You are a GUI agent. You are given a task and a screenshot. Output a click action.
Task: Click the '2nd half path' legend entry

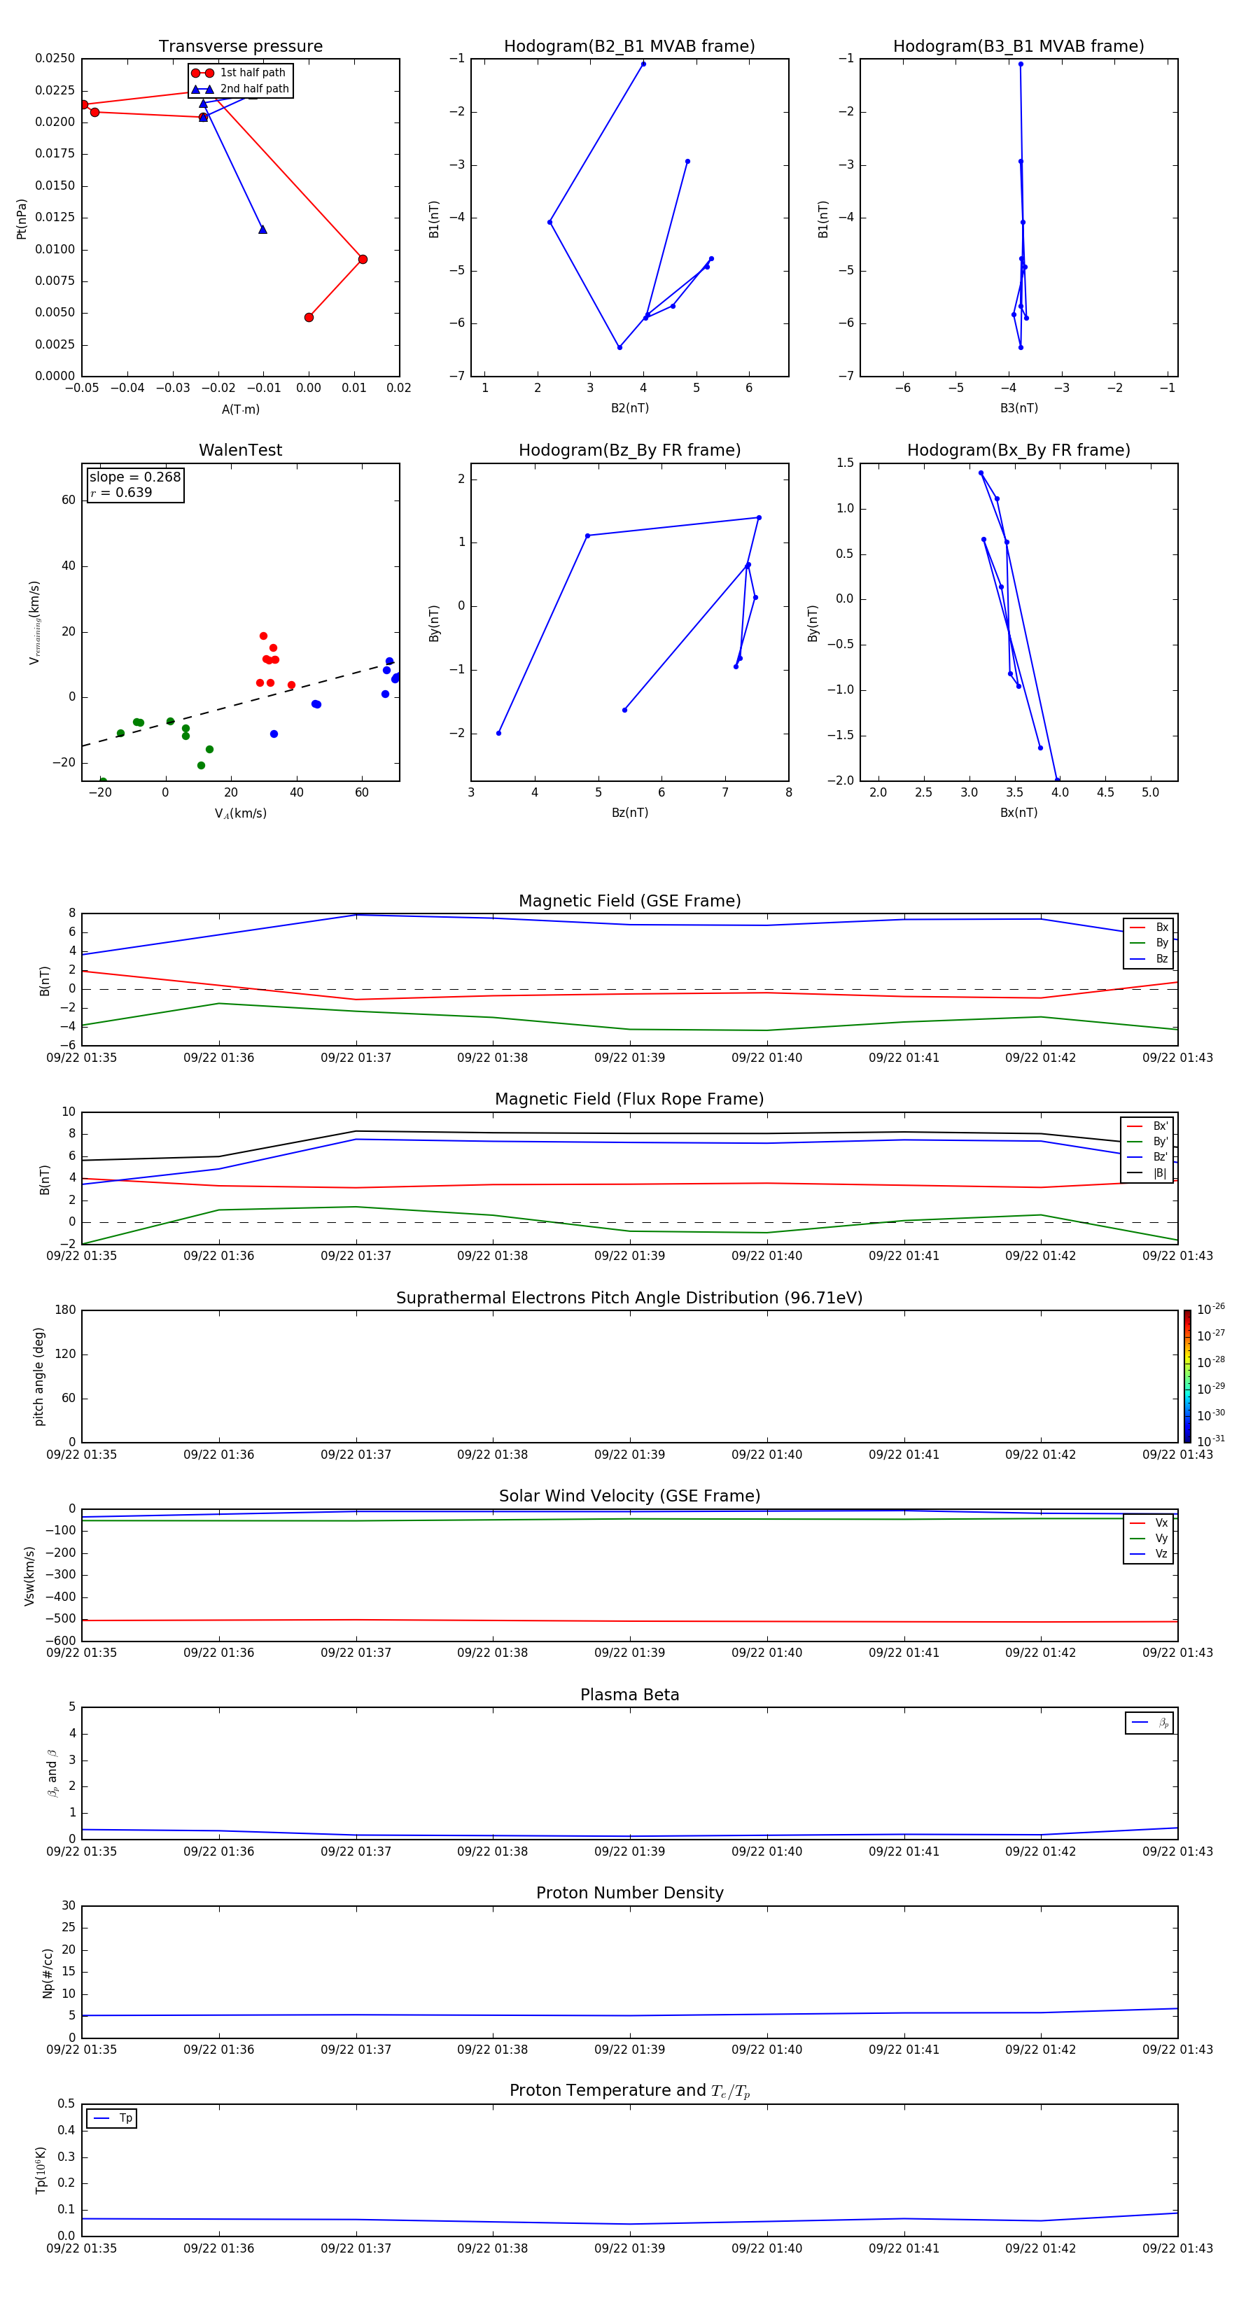(x=239, y=89)
